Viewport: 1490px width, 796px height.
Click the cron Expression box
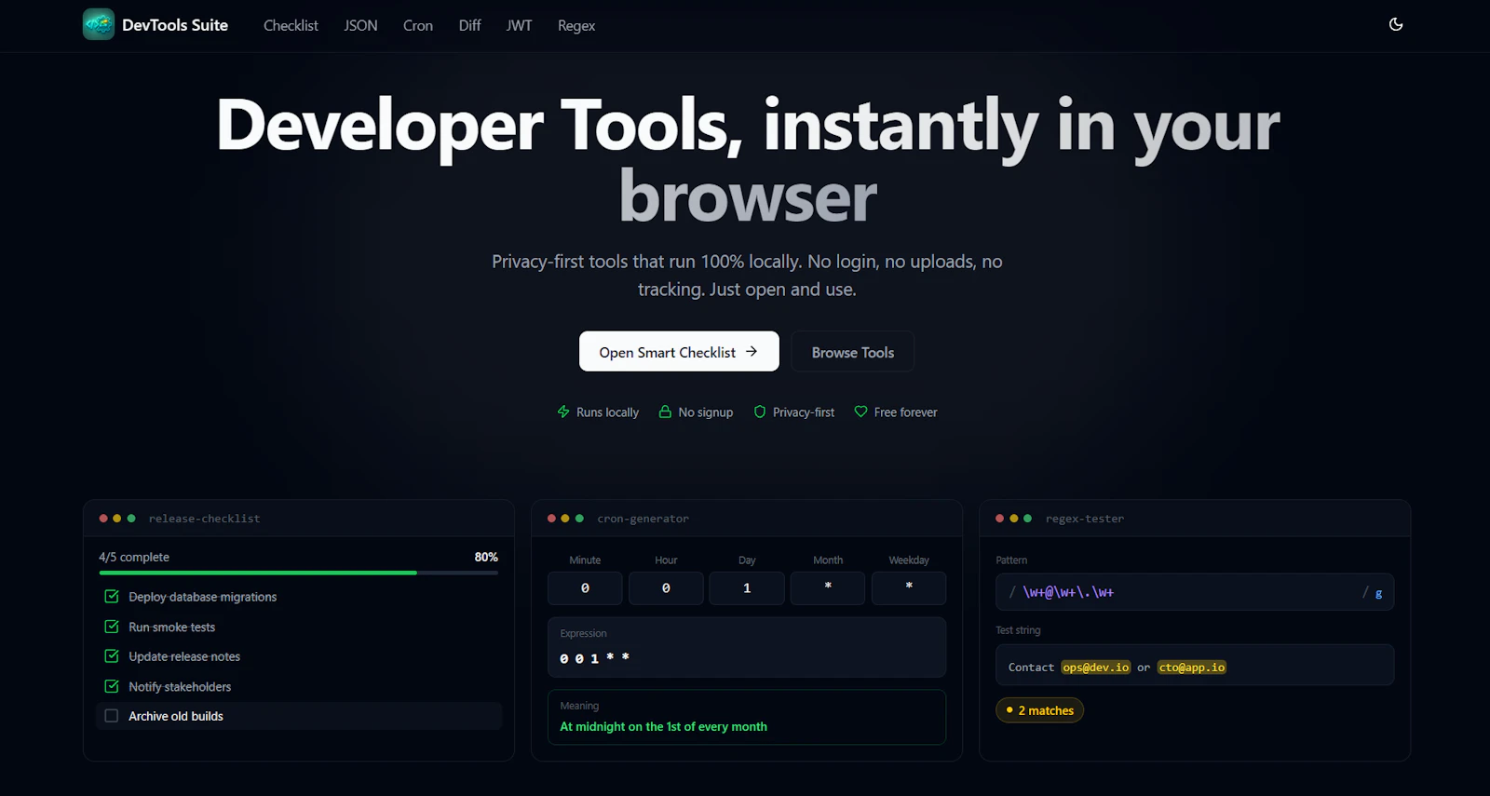point(747,647)
